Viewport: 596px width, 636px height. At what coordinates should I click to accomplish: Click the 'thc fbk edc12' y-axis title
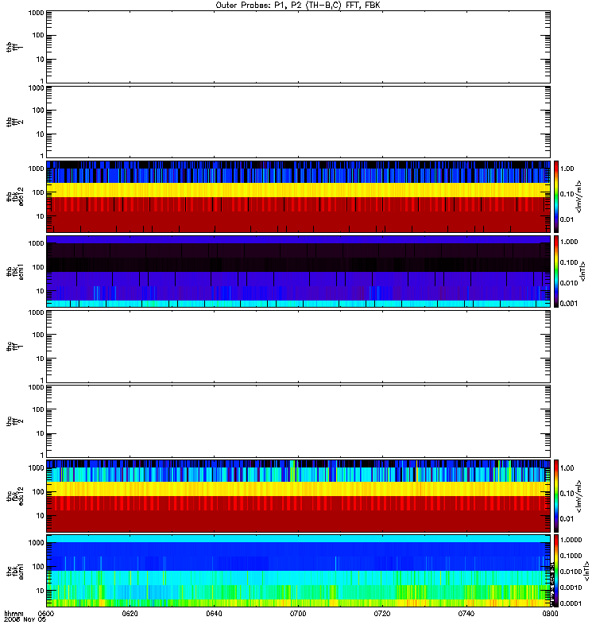pos(15,496)
